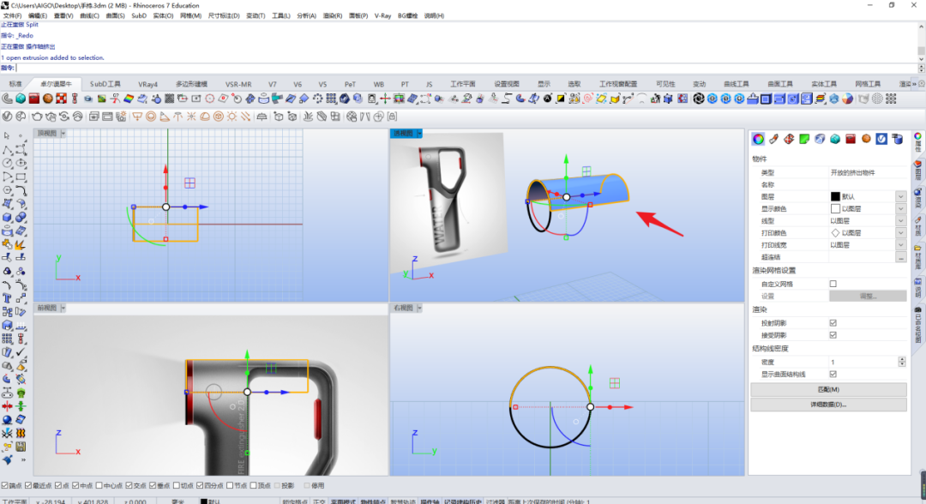Toggle the 显示曲面结构线 checkbox
This screenshot has width=926, height=504.
click(833, 375)
